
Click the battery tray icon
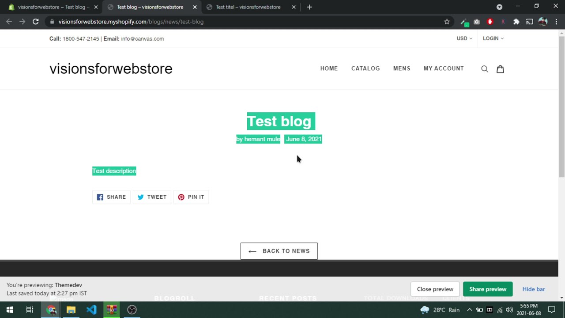479,310
